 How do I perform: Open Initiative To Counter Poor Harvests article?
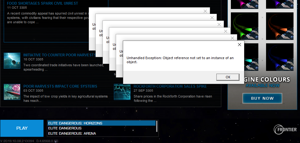tap(60, 55)
